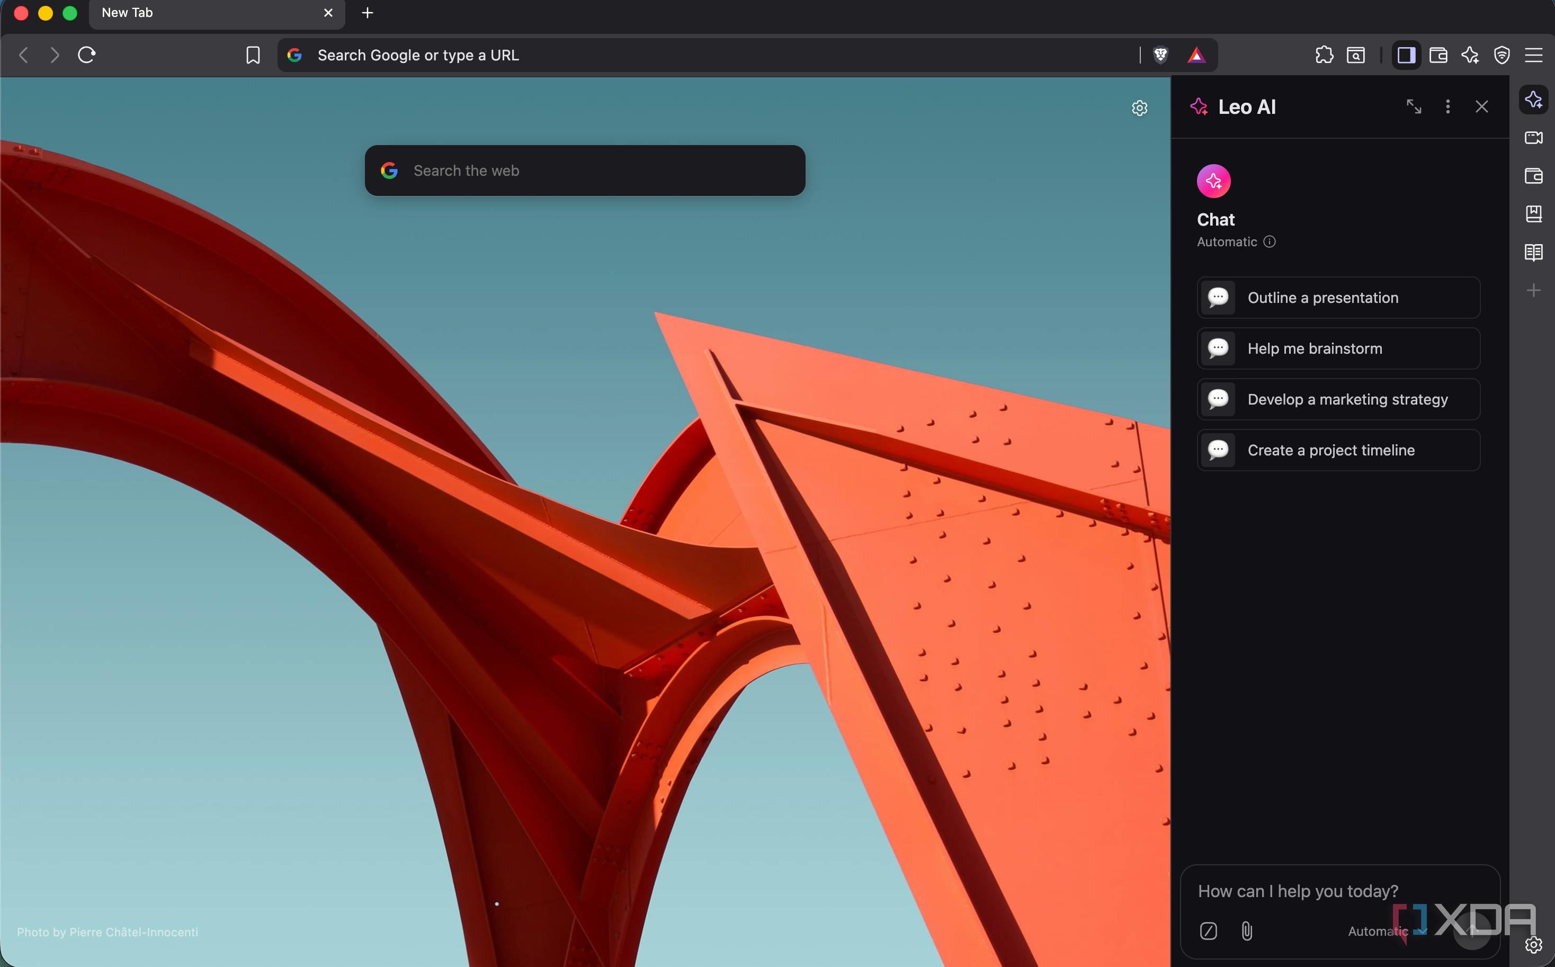Choose Create a project timeline suggestion
Image resolution: width=1555 pixels, height=967 pixels.
(1338, 450)
